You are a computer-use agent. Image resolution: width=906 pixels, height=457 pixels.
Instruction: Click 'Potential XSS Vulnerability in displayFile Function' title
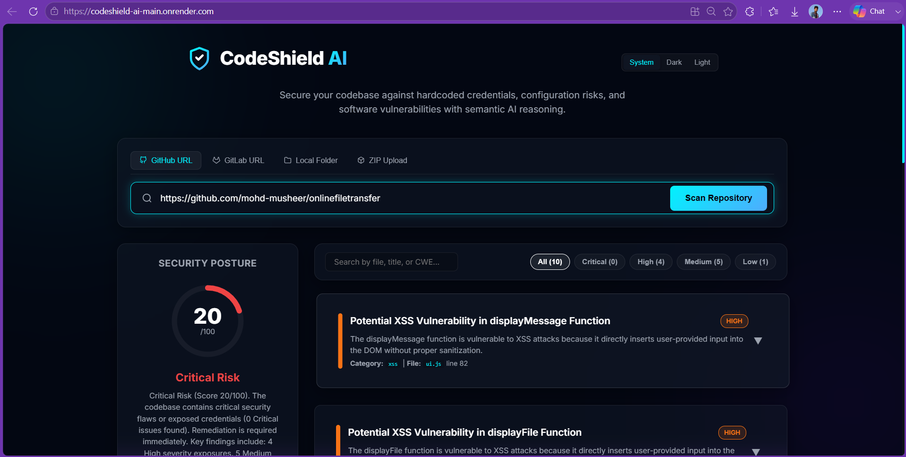click(x=465, y=432)
